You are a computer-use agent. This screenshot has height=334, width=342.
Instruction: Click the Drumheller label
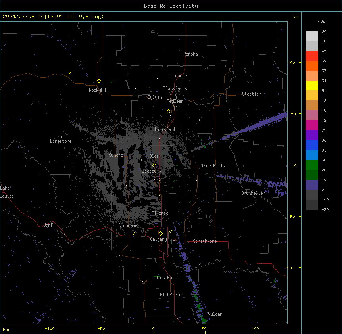point(253,193)
